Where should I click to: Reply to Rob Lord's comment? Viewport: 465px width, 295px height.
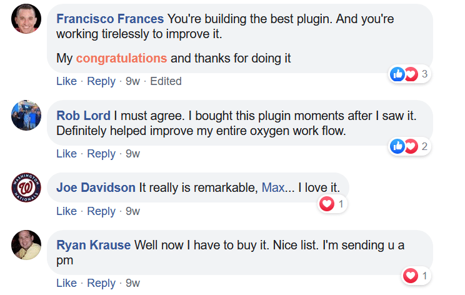click(101, 154)
